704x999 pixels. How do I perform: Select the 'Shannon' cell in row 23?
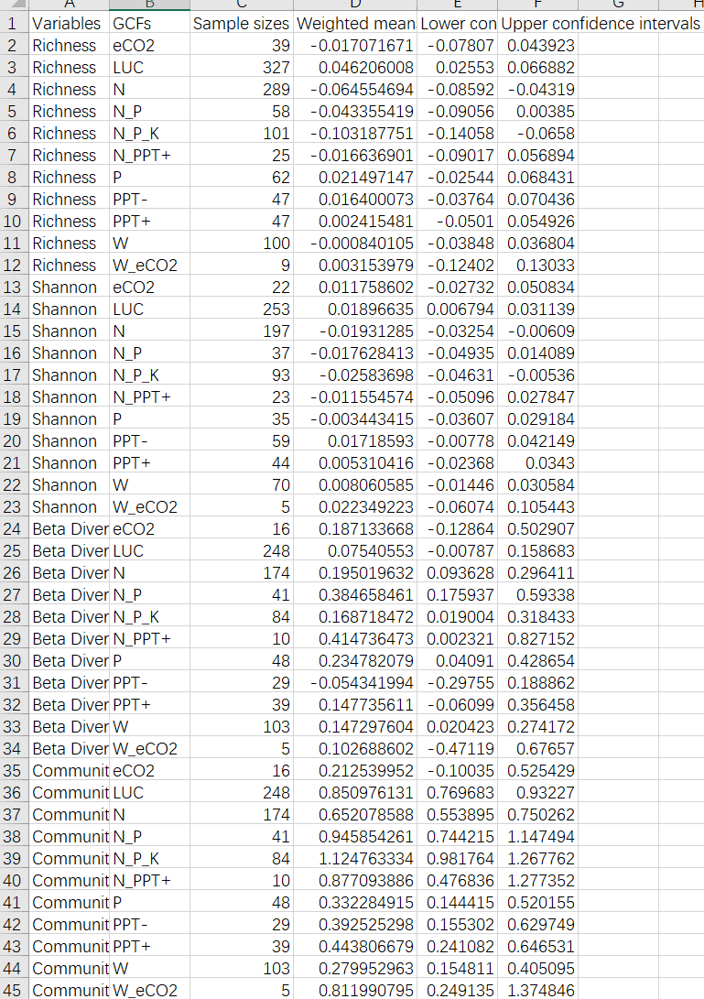click(x=69, y=507)
